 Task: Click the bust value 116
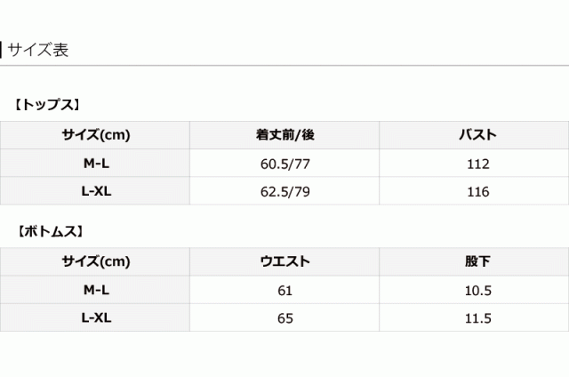point(477,191)
